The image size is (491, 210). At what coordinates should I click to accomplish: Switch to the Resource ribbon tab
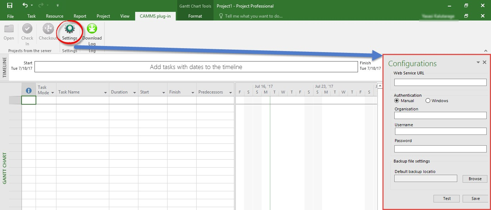(55, 16)
